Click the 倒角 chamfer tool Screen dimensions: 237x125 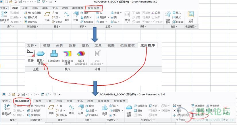tap(100, 22)
